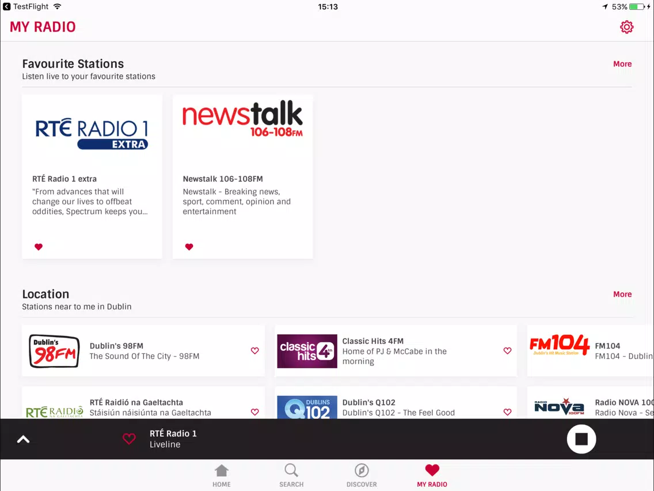The width and height of the screenshot is (654, 491).
Task: Tap the clock time 15:13
Action: point(328,7)
